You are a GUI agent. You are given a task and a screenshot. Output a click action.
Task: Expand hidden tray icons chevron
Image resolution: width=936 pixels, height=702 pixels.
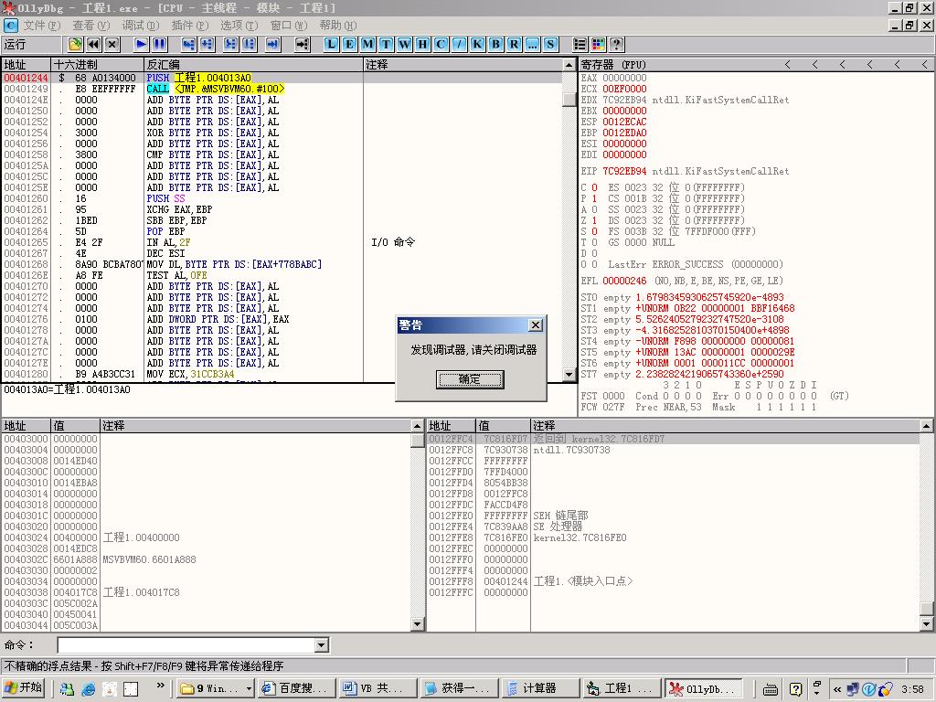(x=837, y=689)
